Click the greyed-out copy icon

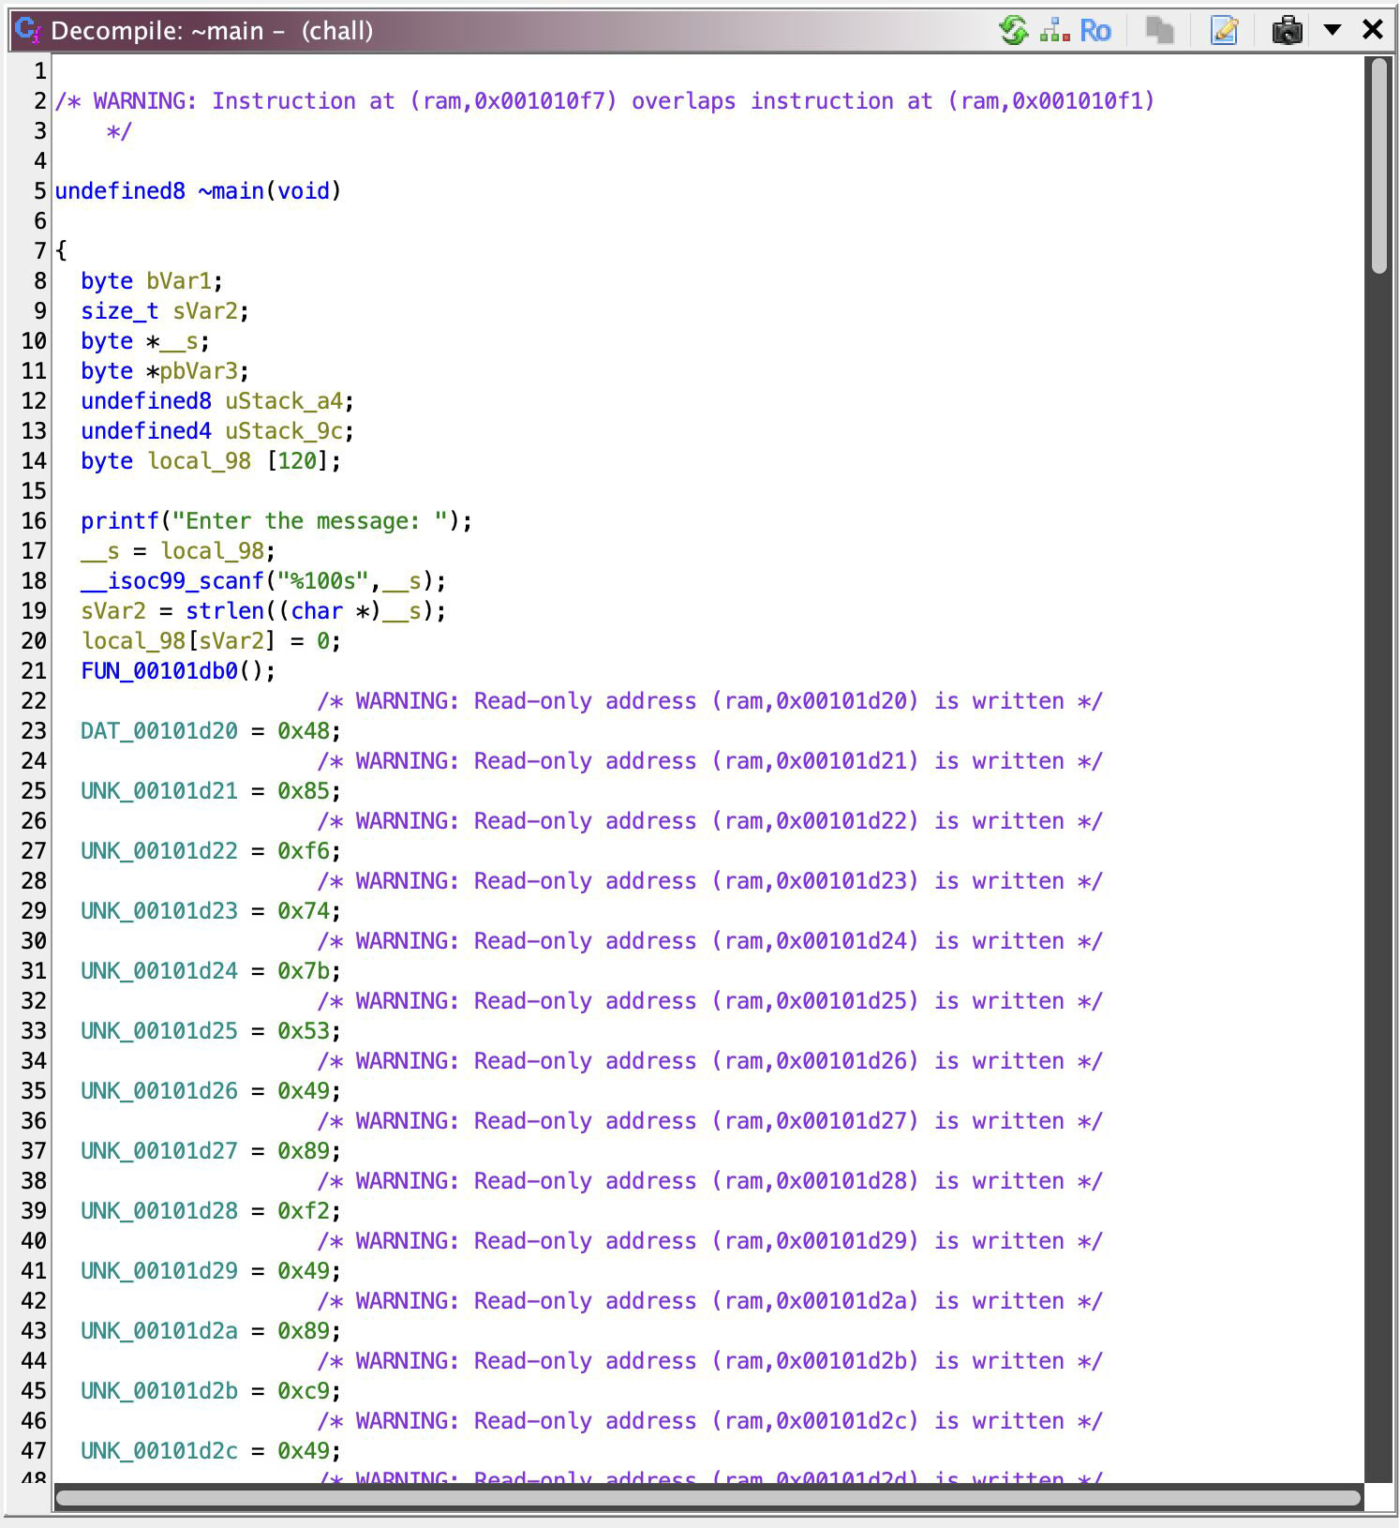[1159, 30]
